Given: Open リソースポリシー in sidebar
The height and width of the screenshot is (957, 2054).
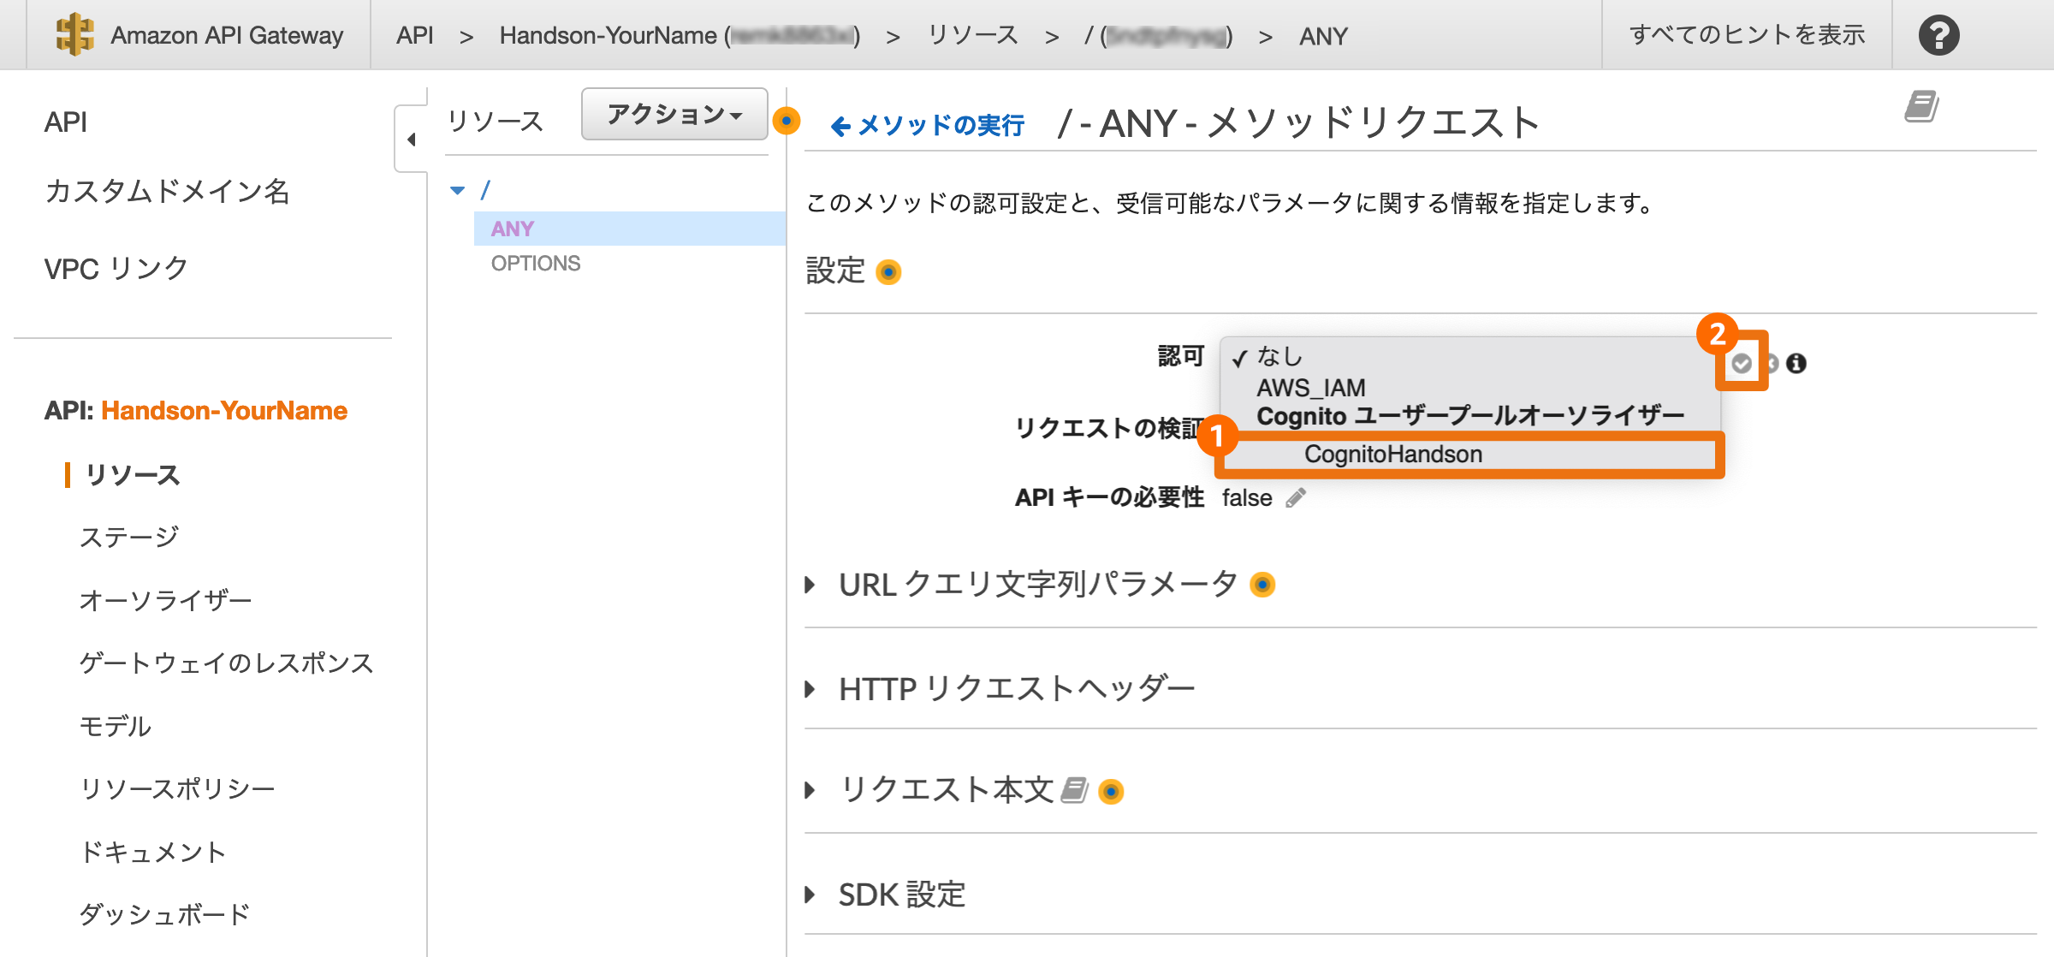Looking at the screenshot, I should pos(177,788).
